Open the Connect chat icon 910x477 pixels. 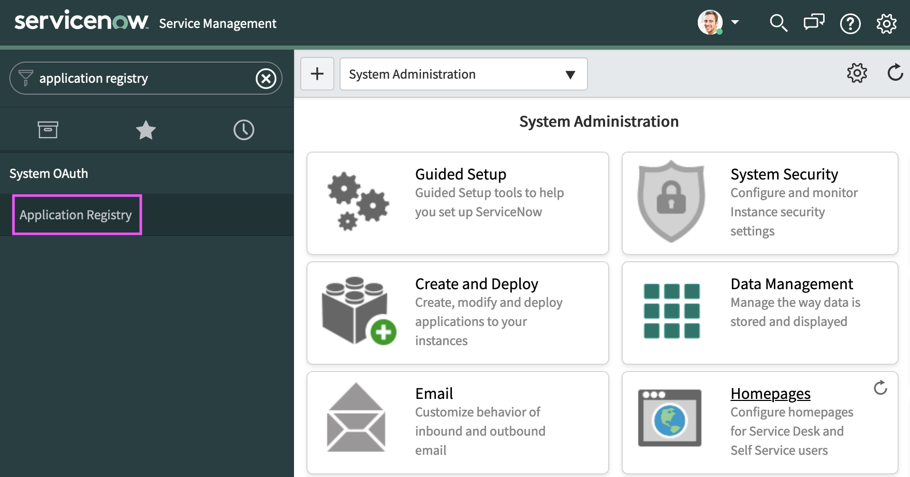click(814, 23)
